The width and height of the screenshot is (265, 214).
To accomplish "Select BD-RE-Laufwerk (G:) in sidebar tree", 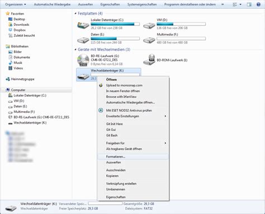I will click(x=41, y=117).
